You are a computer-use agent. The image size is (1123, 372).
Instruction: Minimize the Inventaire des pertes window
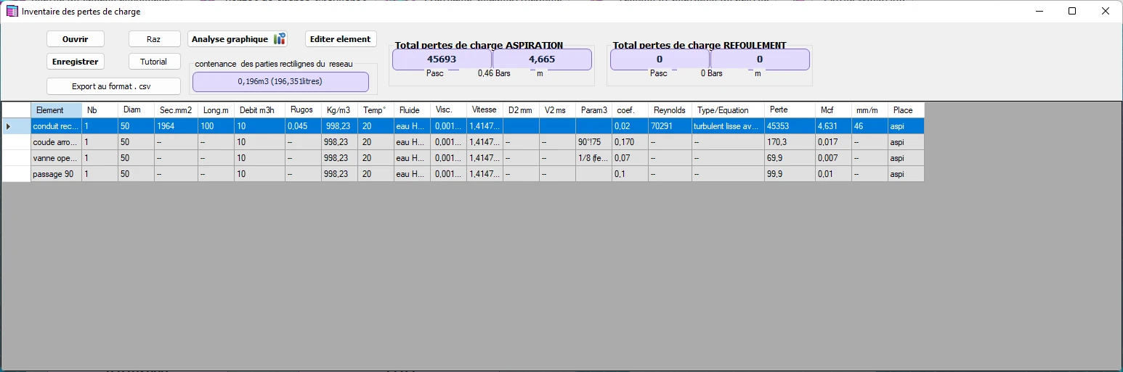[1039, 11]
